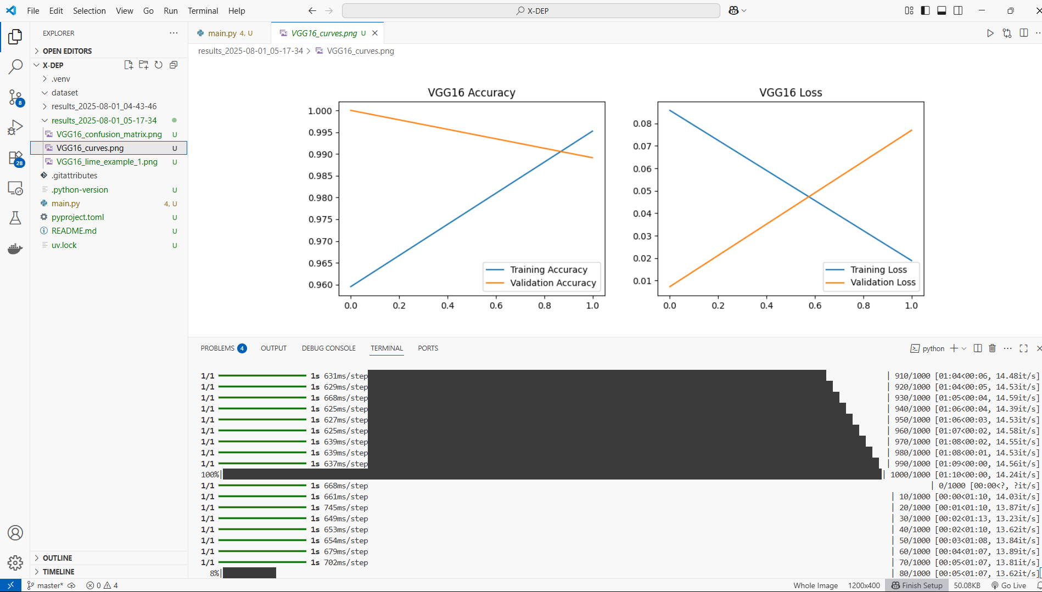Open the File menu

tap(33, 10)
